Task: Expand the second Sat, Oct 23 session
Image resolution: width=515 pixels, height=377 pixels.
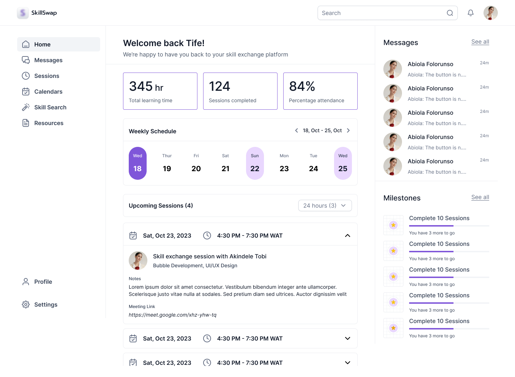Action: [x=347, y=338]
